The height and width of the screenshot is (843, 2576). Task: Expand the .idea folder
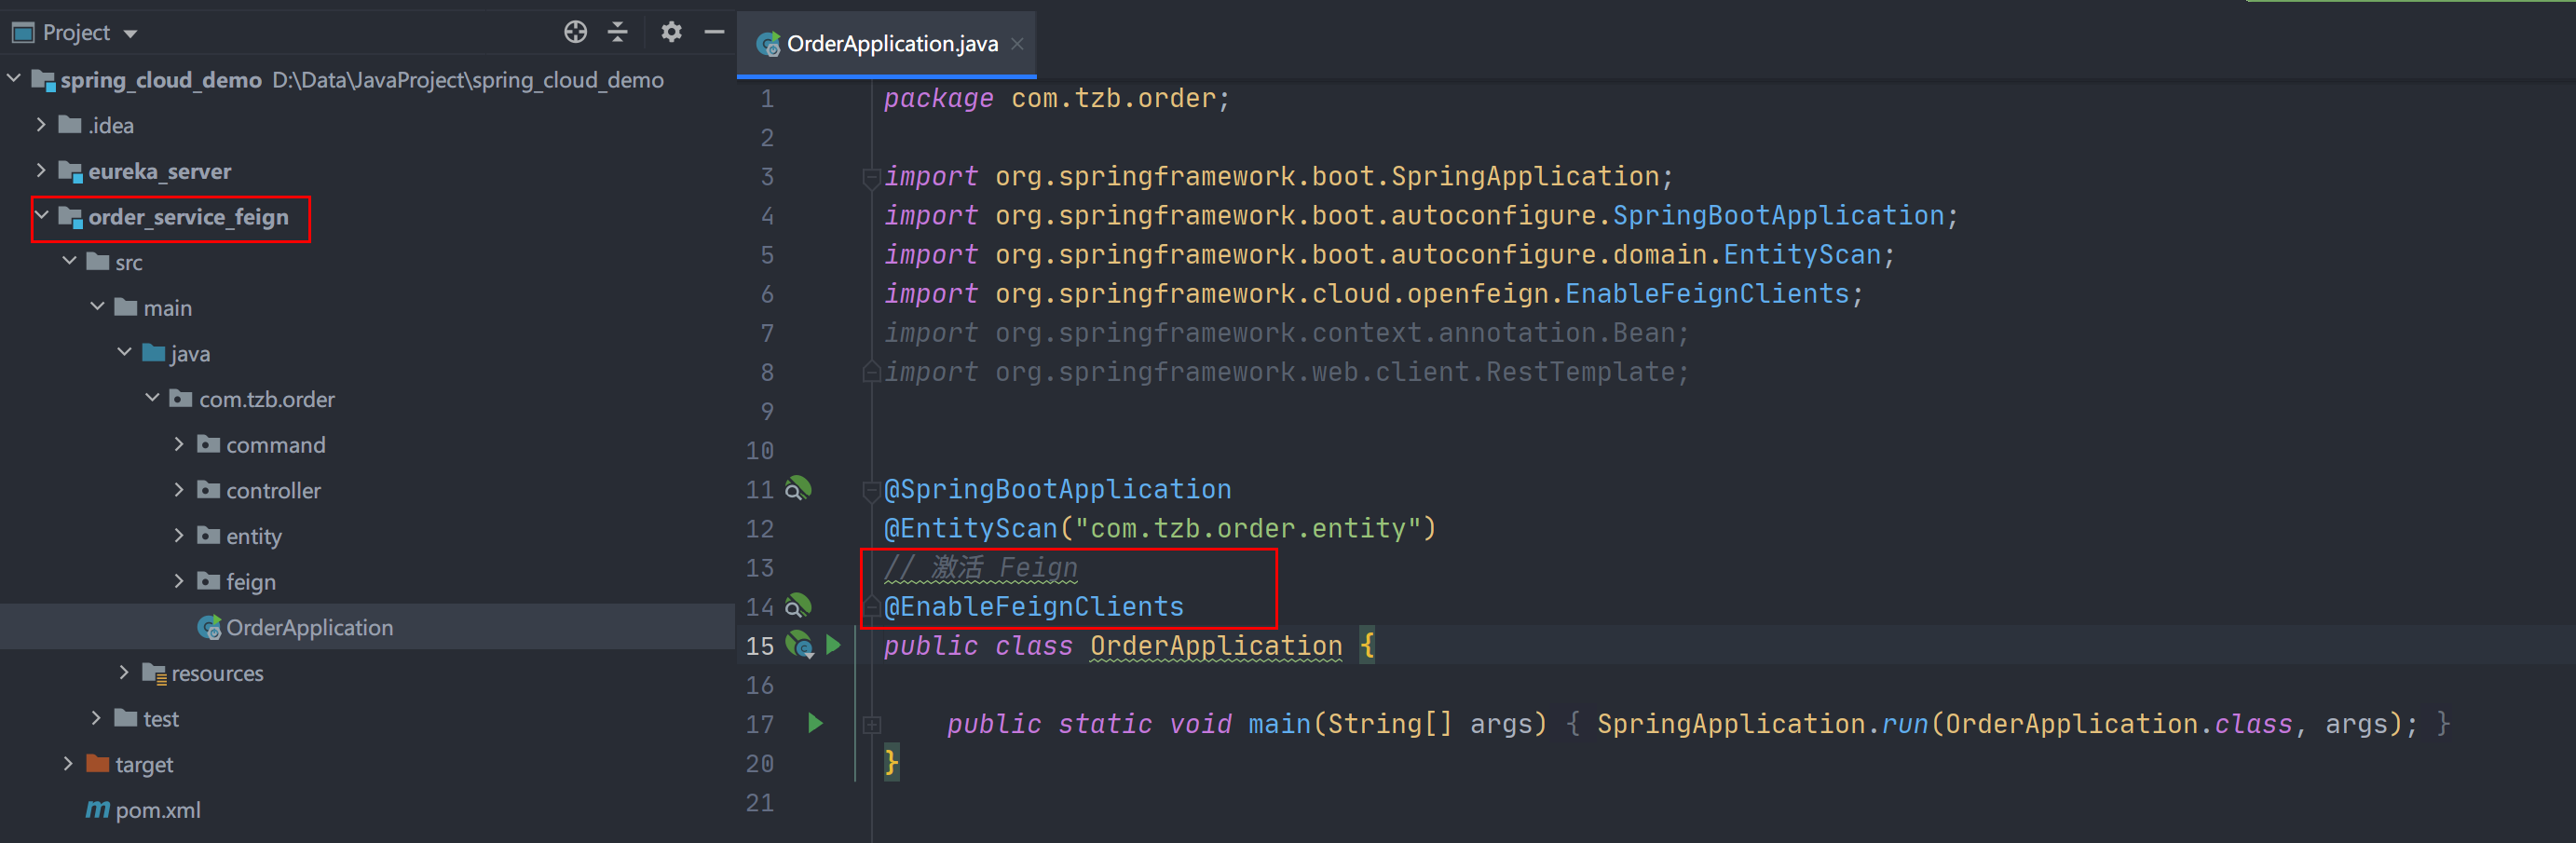coord(41,124)
